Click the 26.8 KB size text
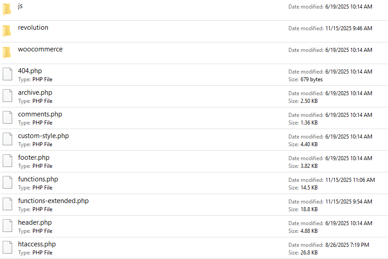This screenshot has height=259, width=388. pos(309,253)
